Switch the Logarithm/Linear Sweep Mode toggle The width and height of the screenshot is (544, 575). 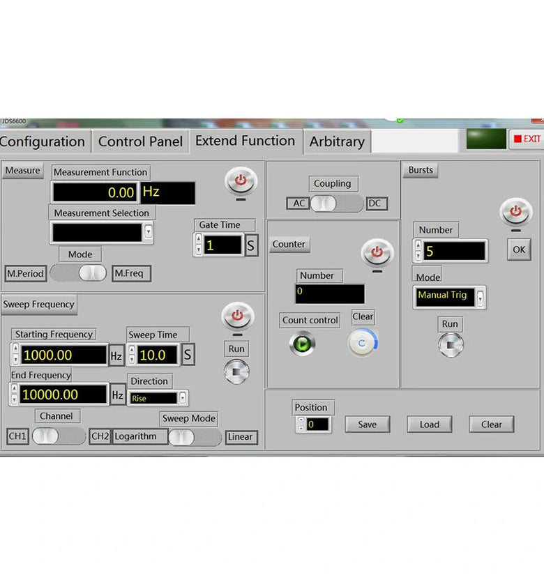tap(195, 437)
